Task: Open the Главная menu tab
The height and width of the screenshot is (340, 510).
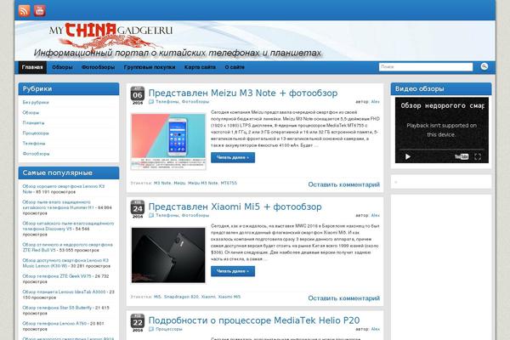Action: 32,67
